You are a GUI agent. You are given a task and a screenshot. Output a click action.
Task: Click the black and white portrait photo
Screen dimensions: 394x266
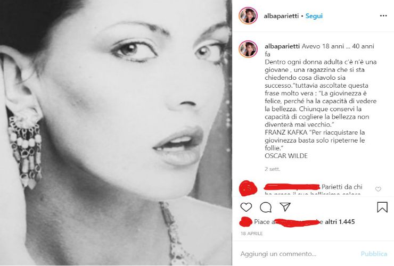click(116, 133)
